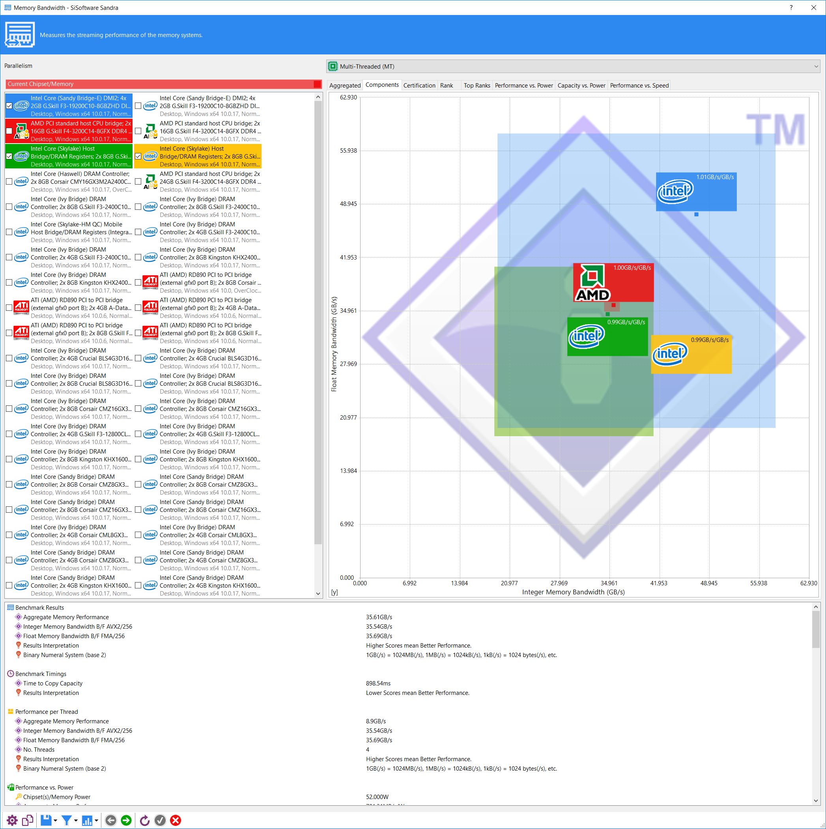Click the purple refresh arrow icon
This screenshot has width=826, height=829.
point(145,820)
